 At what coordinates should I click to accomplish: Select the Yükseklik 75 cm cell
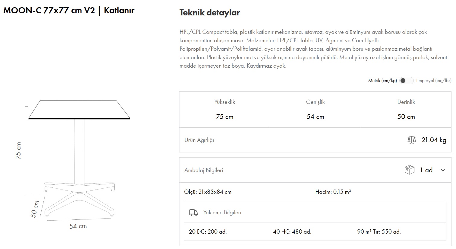[225, 110]
